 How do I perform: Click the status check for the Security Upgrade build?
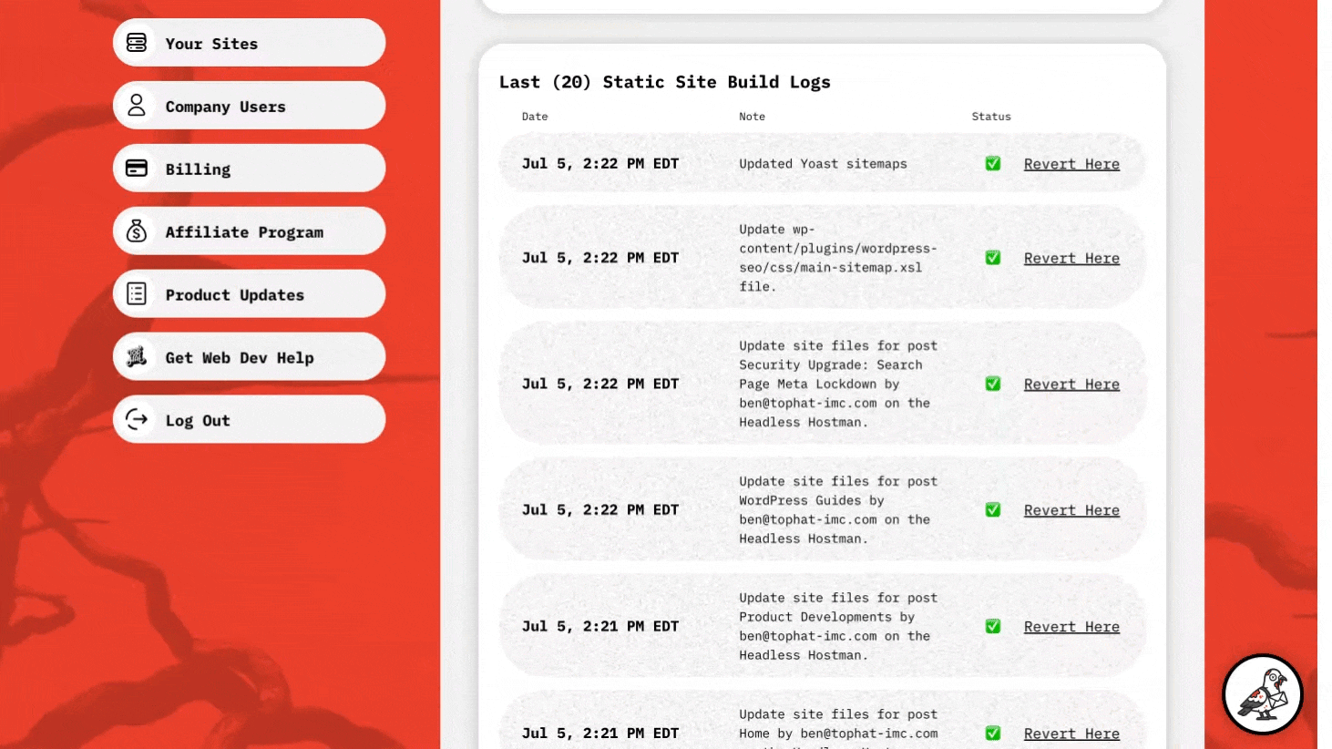point(992,384)
